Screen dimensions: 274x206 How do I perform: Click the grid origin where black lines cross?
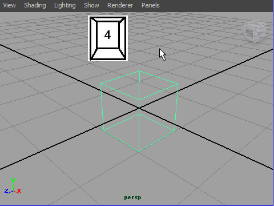coord(139,108)
